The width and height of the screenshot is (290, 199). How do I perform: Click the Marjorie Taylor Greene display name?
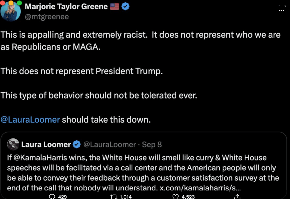point(66,7)
